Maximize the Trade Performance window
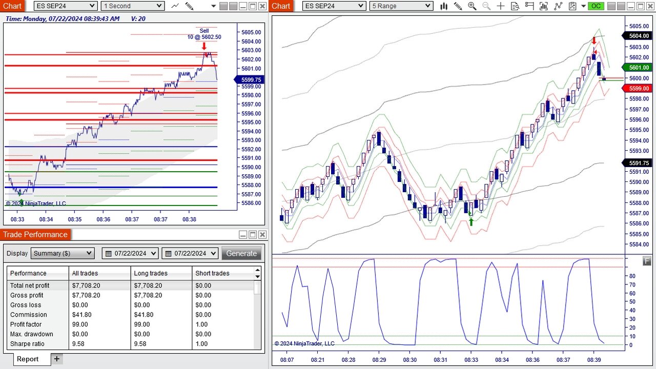The height and width of the screenshot is (369, 656). tap(252, 235)
